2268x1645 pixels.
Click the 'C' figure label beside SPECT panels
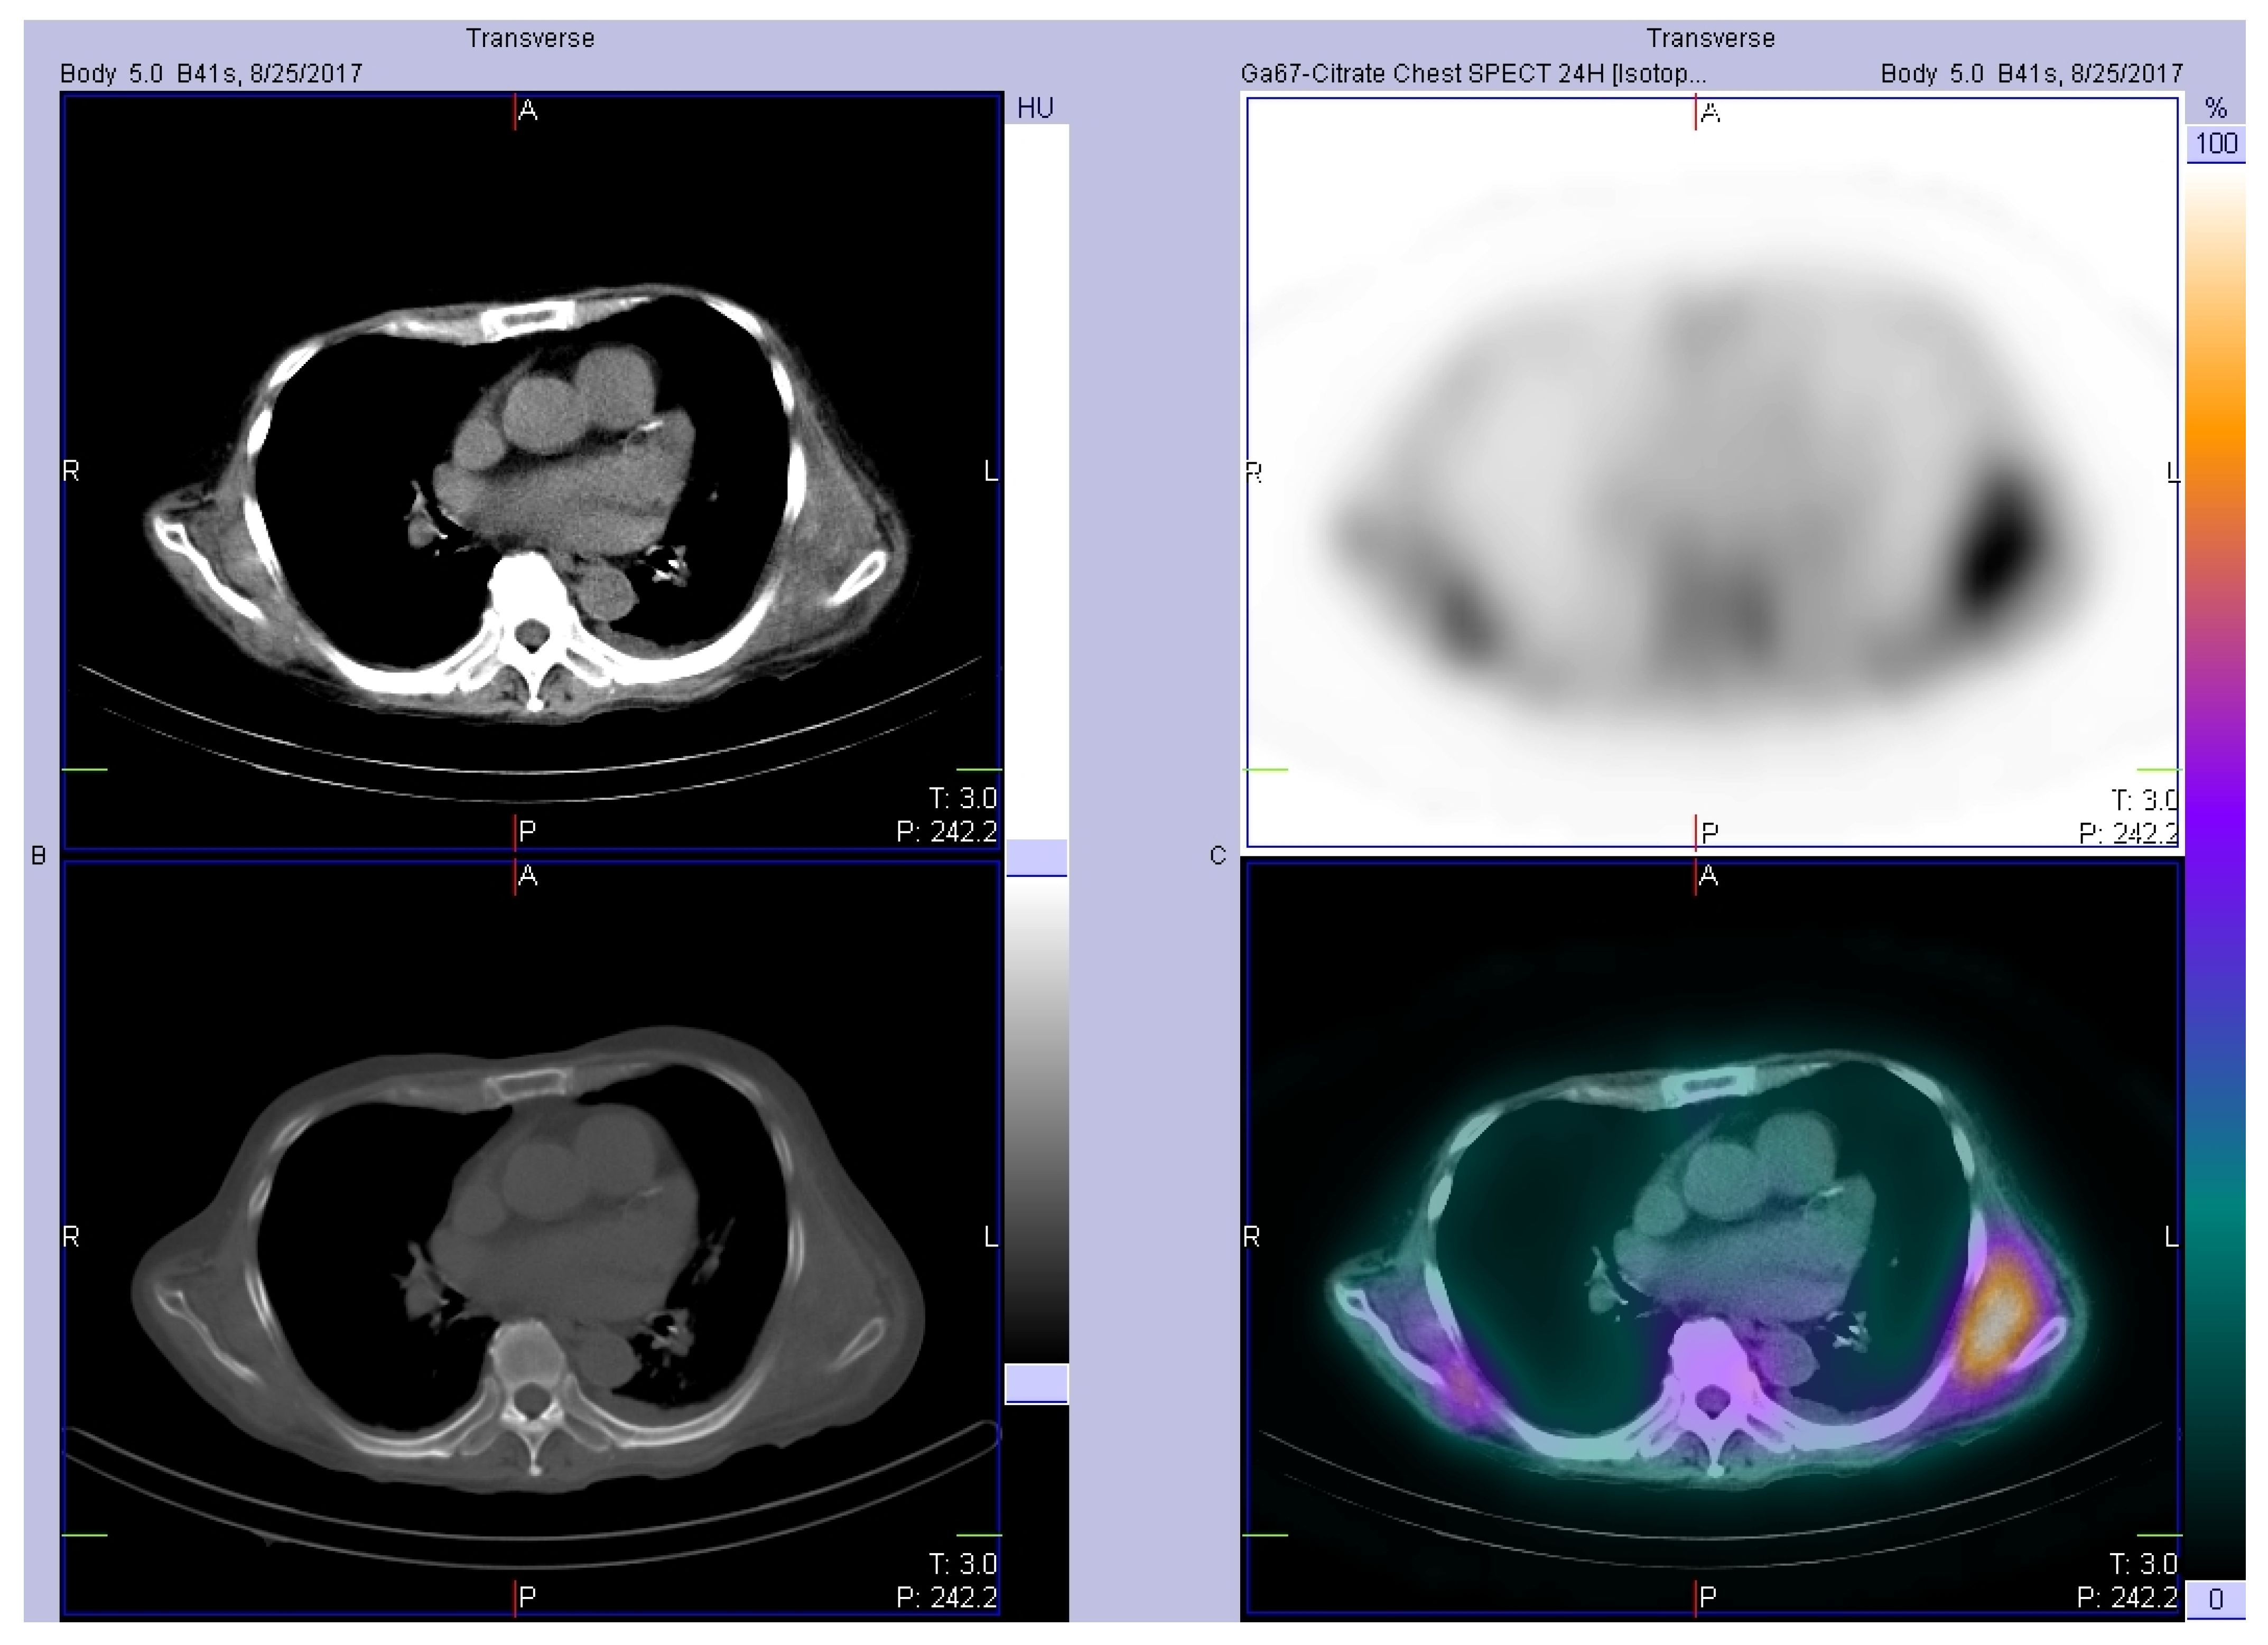point(1217,855)
